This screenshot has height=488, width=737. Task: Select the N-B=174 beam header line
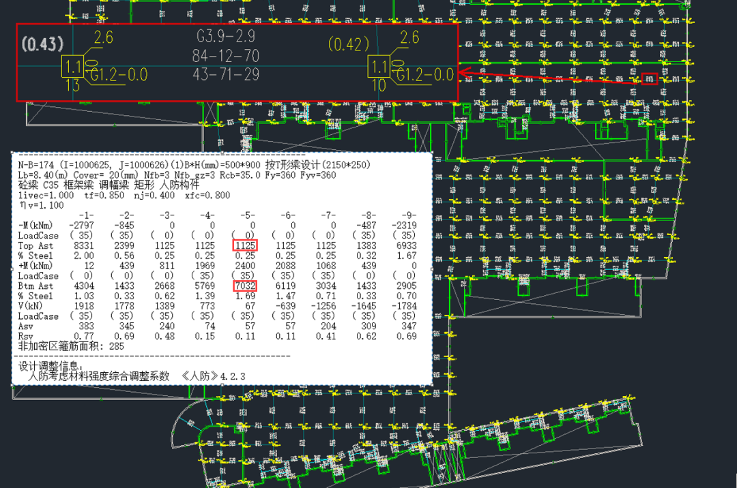[x=194, y=165]
